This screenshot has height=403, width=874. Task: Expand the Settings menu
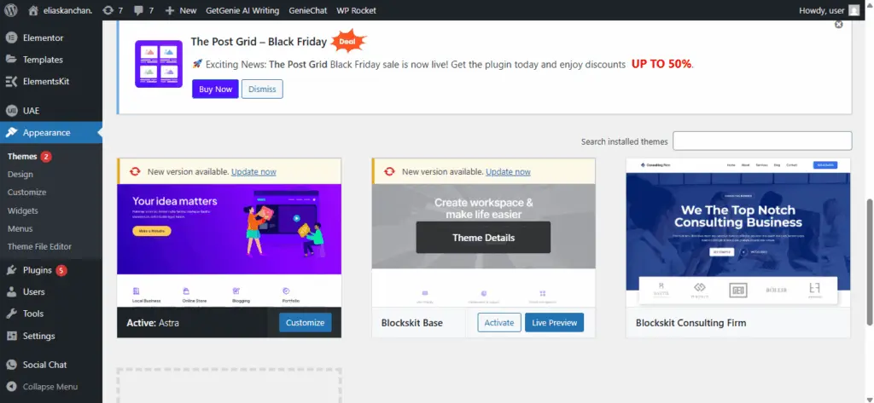coord(38,336)
